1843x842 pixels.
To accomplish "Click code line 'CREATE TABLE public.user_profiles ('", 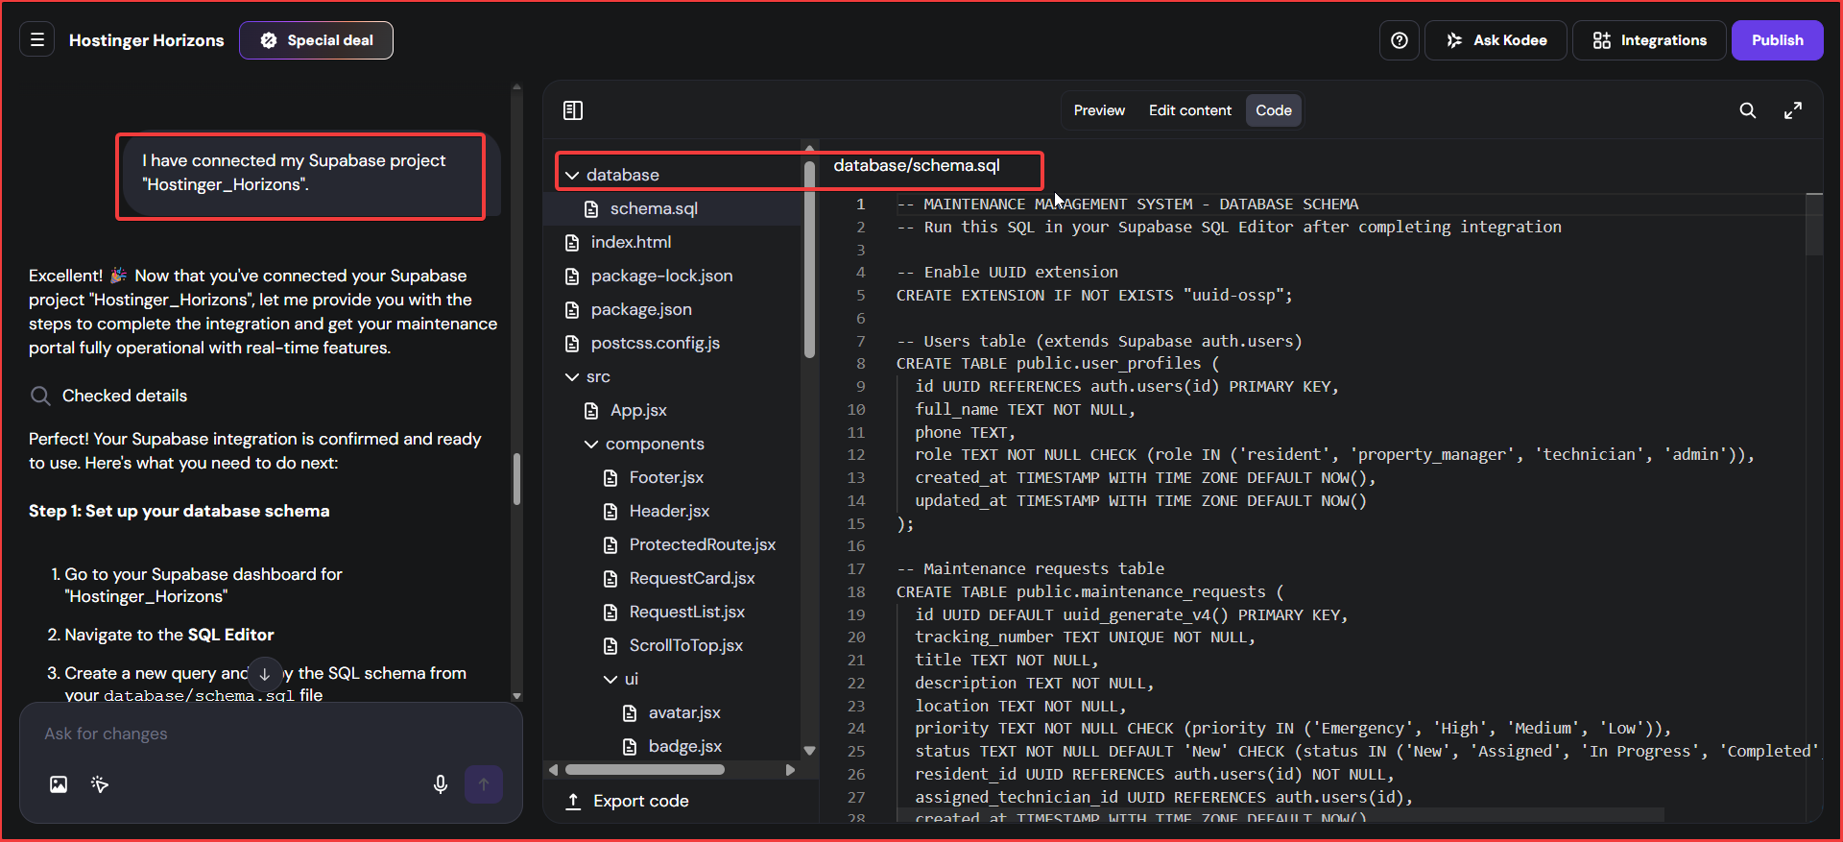I will (1058, 363).
